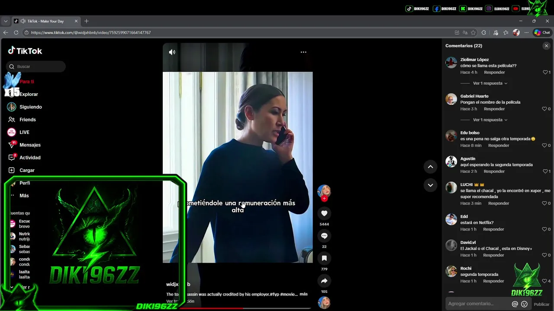
Task: Open Ziolimar López's profile name
Action: click(x=474, y=60)
